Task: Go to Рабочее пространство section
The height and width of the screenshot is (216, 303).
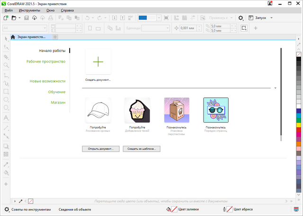Action: click(46, 61)
